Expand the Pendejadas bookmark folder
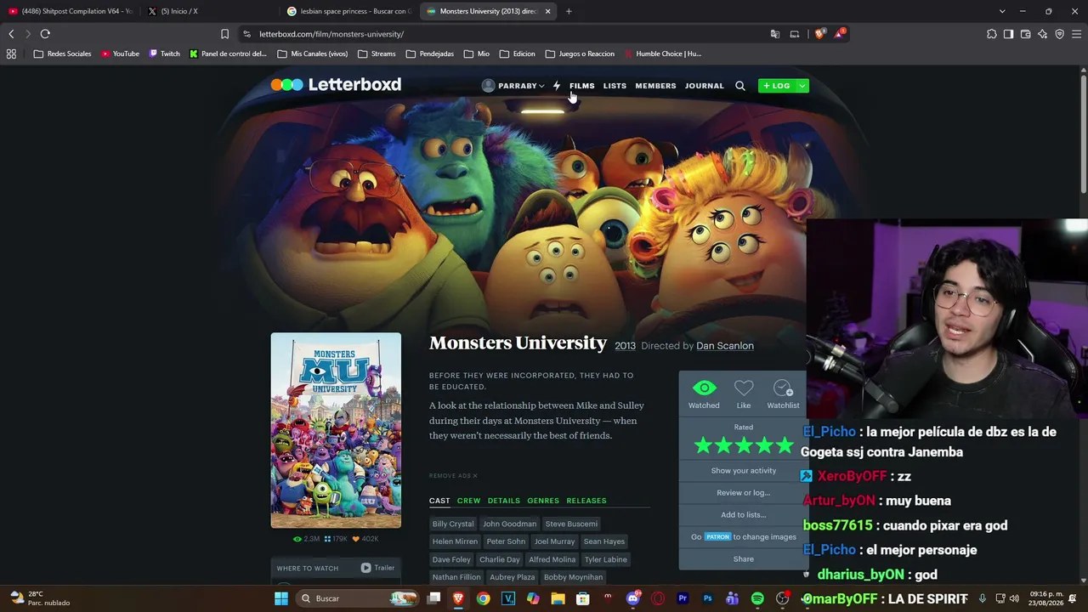The width and height of the screenshot is (1088, 612). [430, 54]
